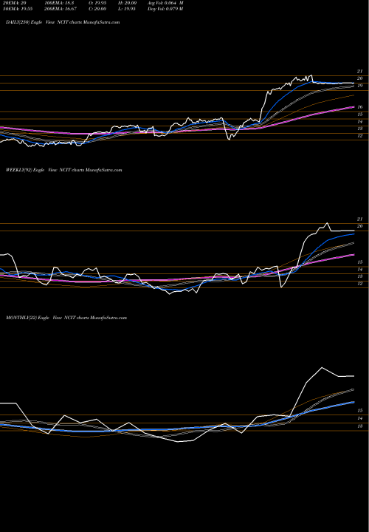Click the 15 price label on weekly chart
369x532 pixels.
point(360,262)
